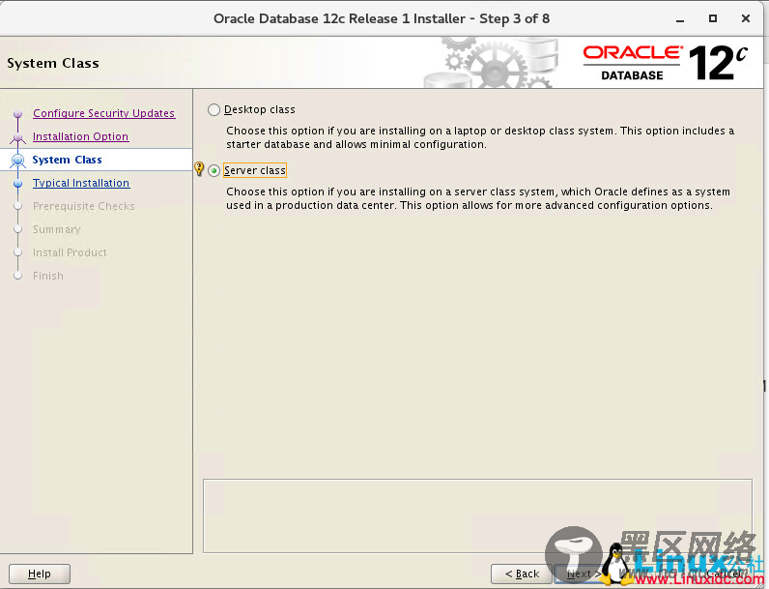The height and width of the screenshot is (589, 769).
Task: Click the Typical Installation step marker
Action: coord(18,184)
